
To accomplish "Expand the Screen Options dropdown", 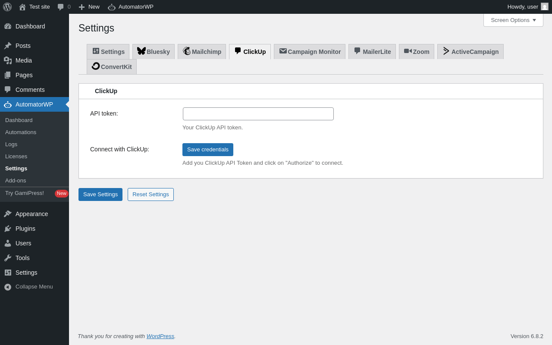I will coord(513,20).
